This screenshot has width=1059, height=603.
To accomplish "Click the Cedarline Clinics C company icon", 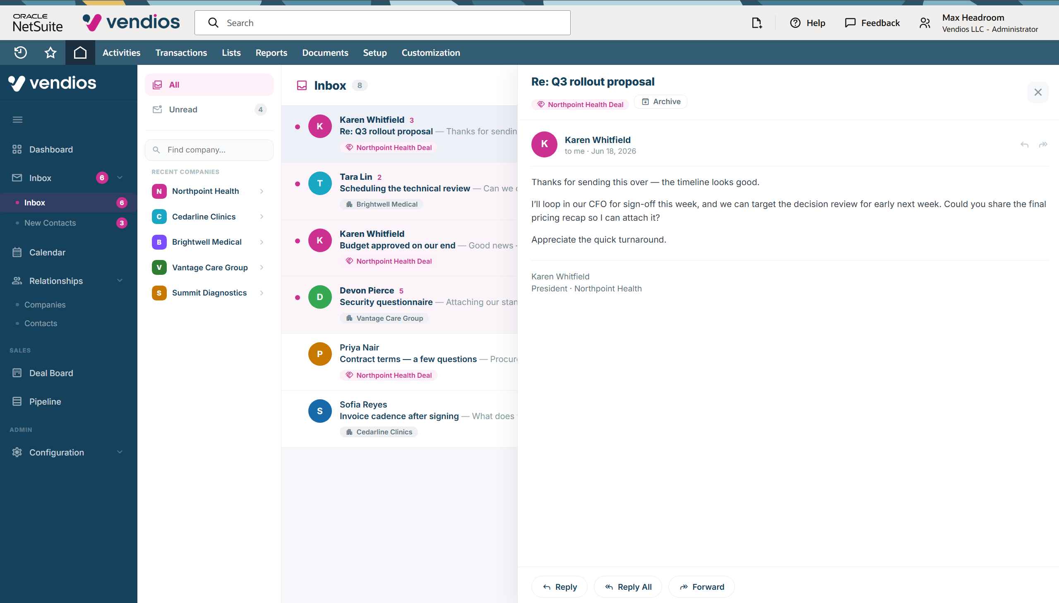I will pos(159,217).
